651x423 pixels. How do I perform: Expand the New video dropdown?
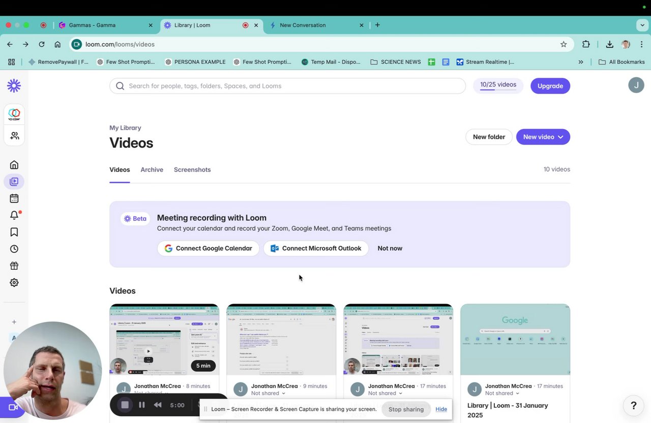click(x=543, y=137)
